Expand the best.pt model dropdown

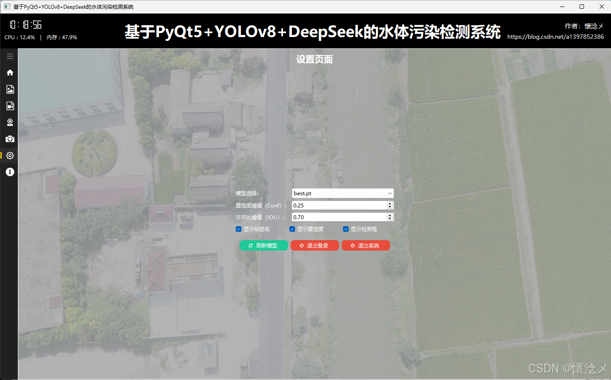(x=390, y=193)
